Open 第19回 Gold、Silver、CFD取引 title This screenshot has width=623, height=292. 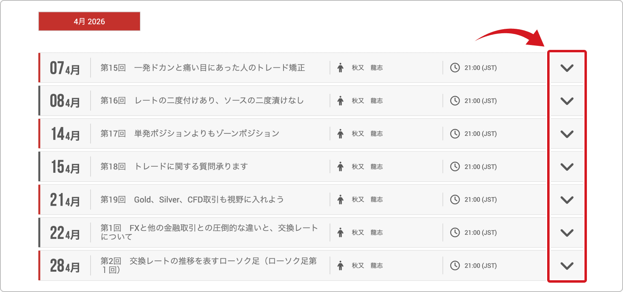click(x=192, y=200)
